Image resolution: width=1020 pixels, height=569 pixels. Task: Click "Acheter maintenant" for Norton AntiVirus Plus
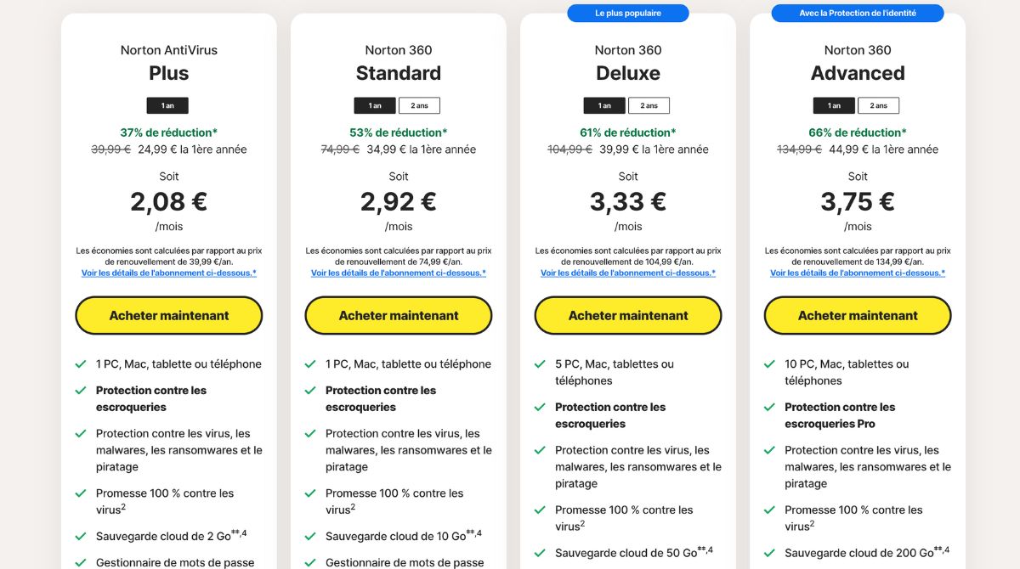point(168,315)
